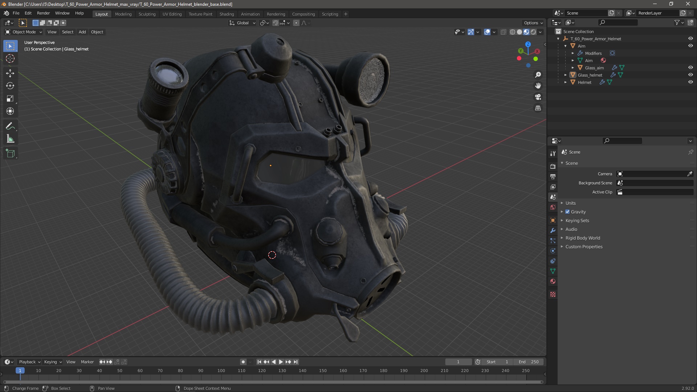The height and width of the screenshot is (392, 697).
Task: Open the Object Mode dropdown
Action: point(24,32)
